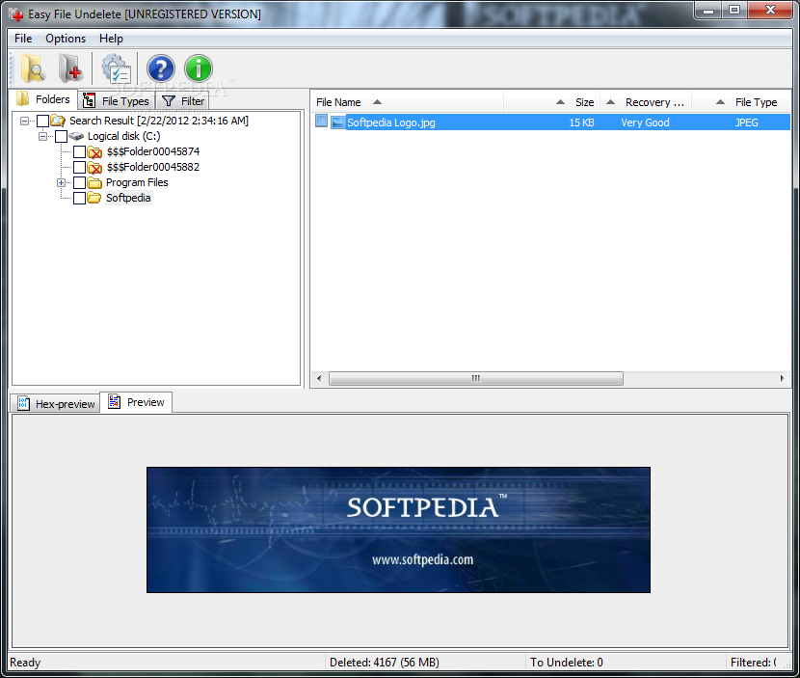
Task: Click the JPEG image icon beside Softpedia Logo.jpg
Action: coord(337,122)
